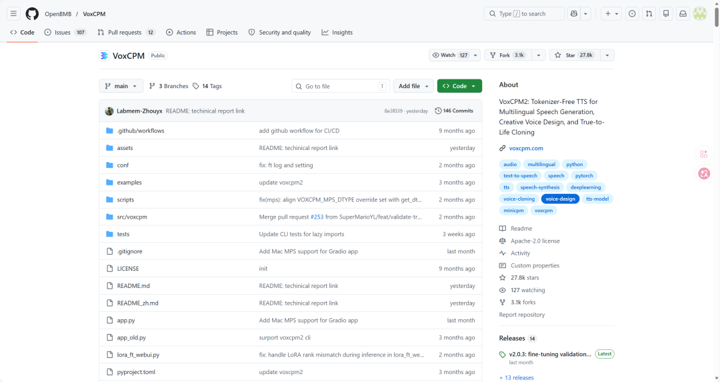Switch to the Actions tab

(181, 33)
